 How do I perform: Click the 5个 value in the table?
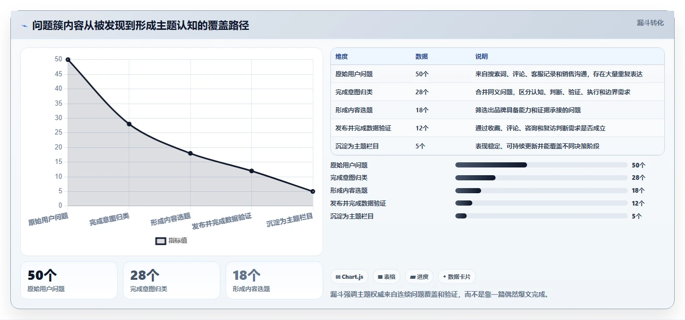tap(420, 146)
